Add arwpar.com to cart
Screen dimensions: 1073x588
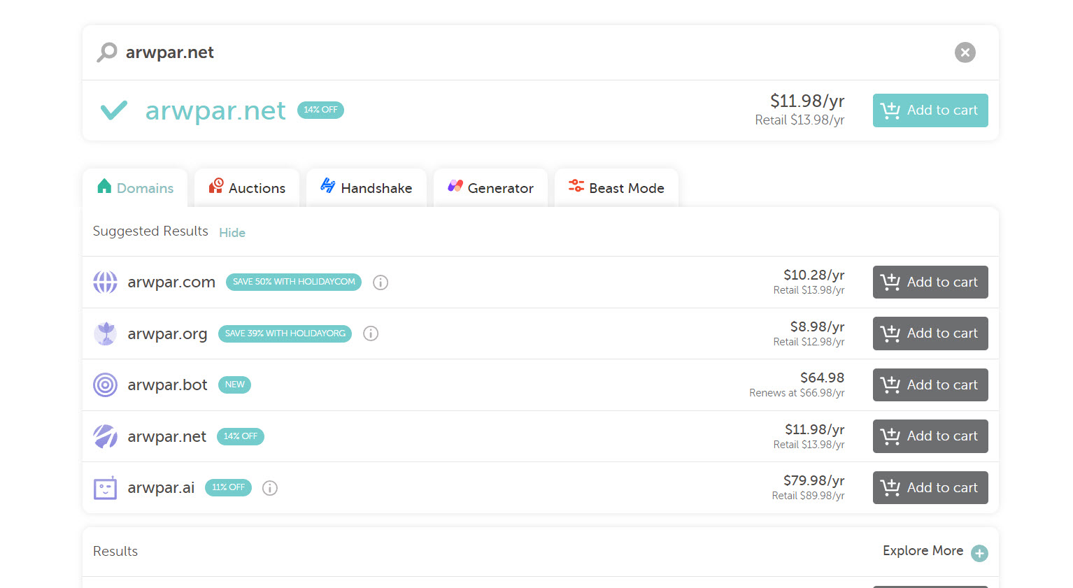click(x=930, y=282)
